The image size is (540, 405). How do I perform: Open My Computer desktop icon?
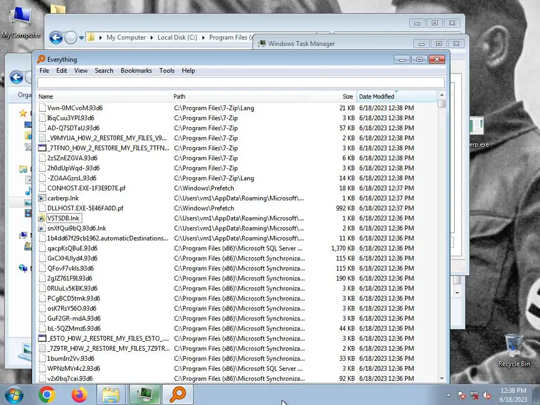[21, 22]
